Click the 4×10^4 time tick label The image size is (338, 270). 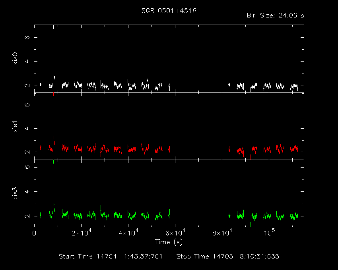click(x=128, y=233)
